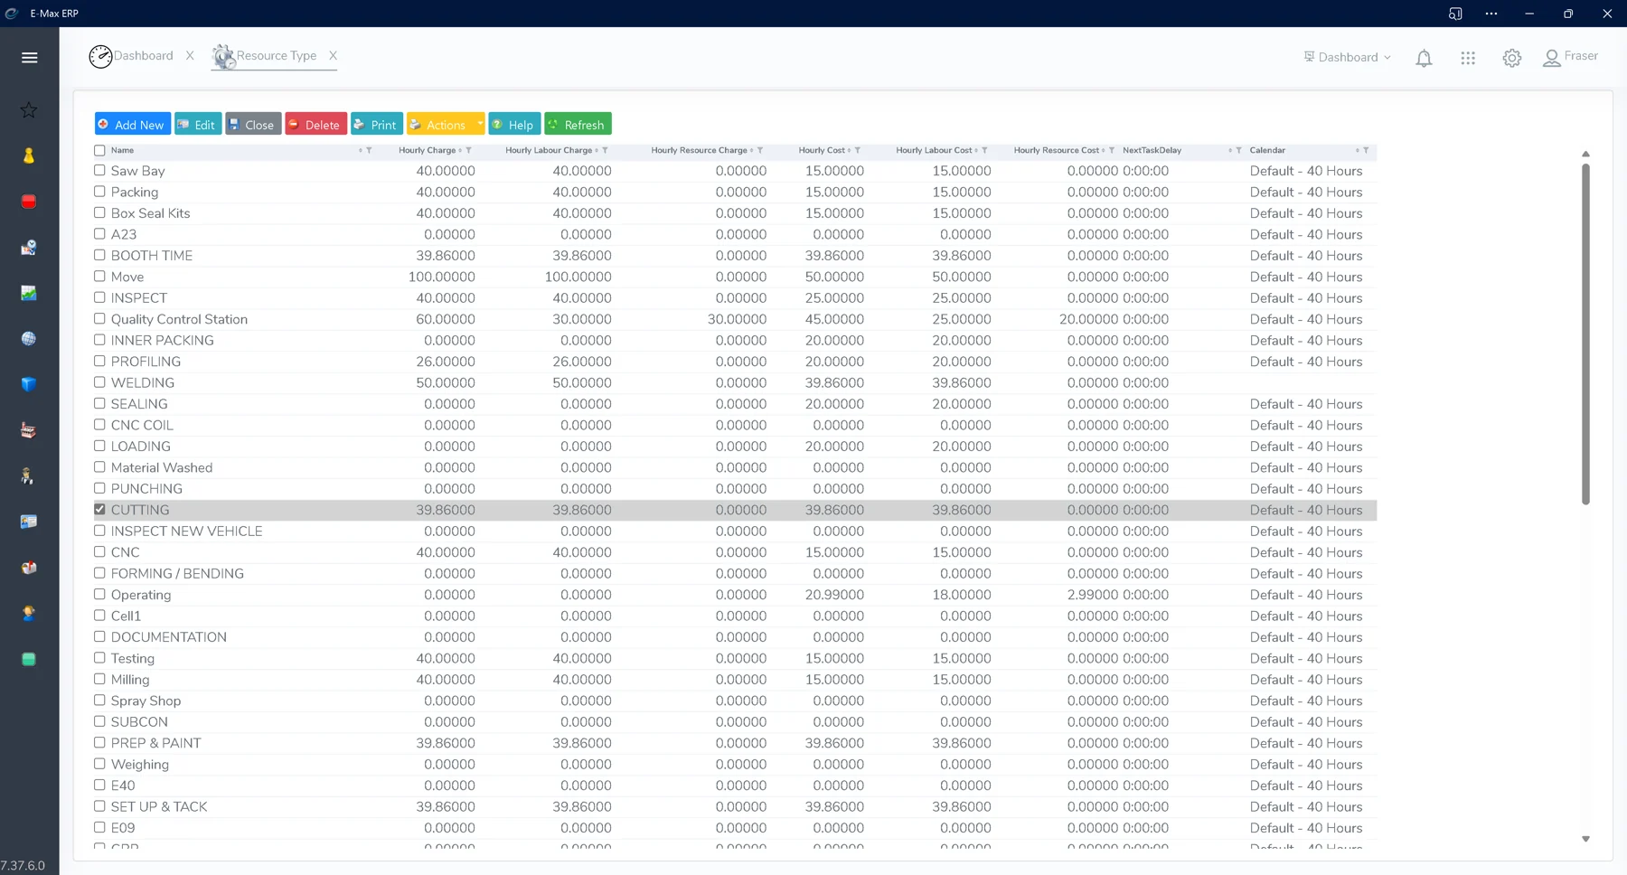This screenshot has height=875, width=1627.
Task: Click the vertical scrollbar thumb
Action: click(x=1585, y=334)
